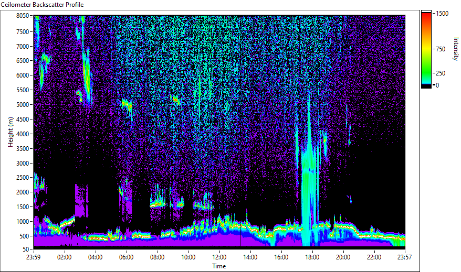
Task: Select the 5000 height tick label
Action: tap(23, 105)
